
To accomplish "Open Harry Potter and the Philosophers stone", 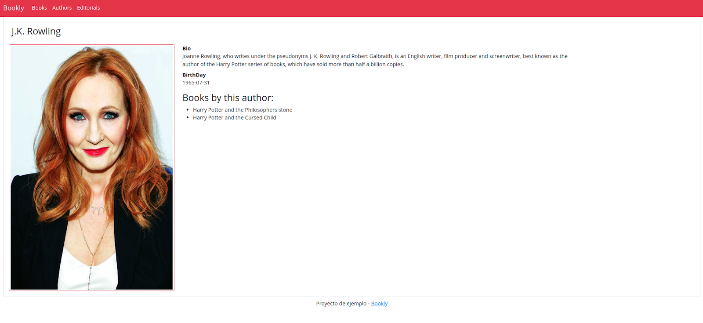I will click(x=243, y=110).
